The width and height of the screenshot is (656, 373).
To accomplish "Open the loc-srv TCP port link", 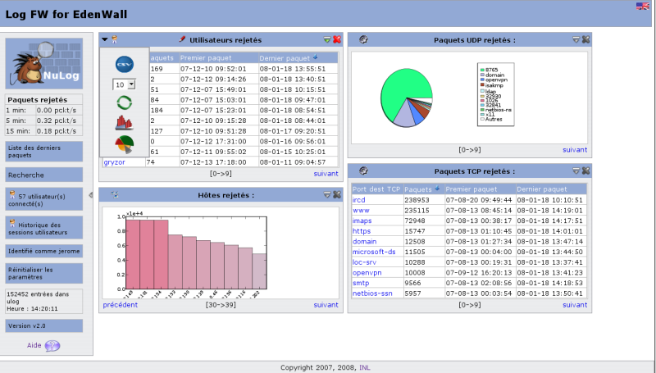I will tap(364, 262).
